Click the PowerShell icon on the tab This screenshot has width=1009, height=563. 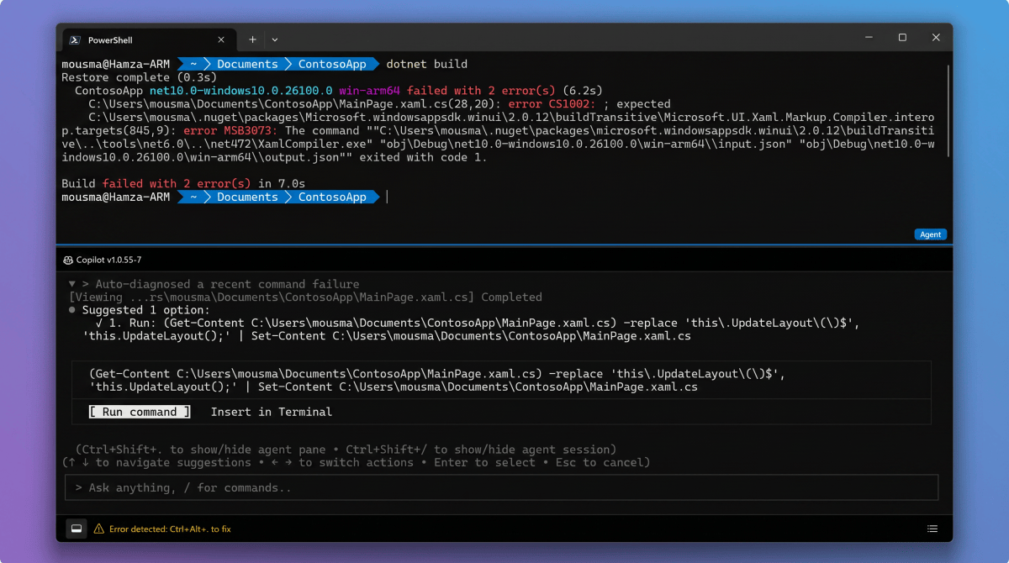tap(75, 39)
